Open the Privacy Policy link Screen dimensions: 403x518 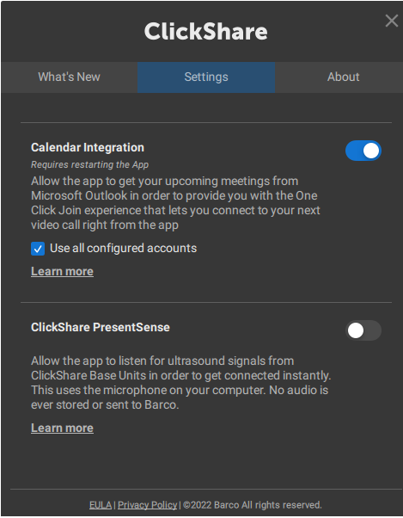148,505
